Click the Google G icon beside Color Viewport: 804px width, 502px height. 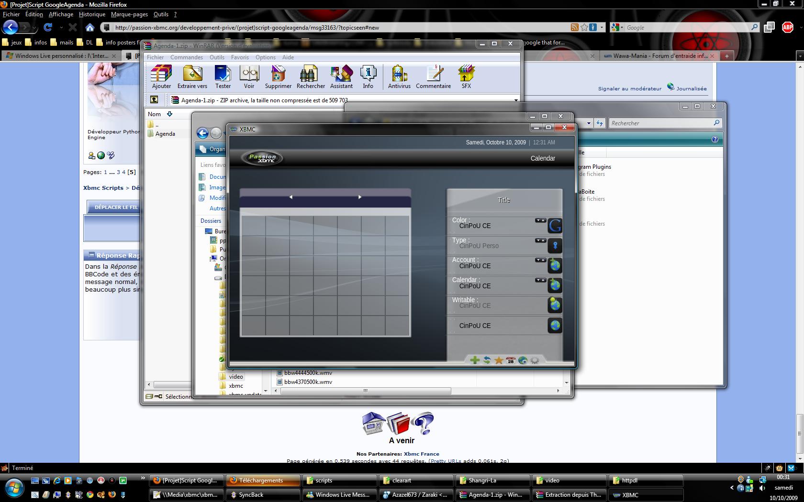pos(555,226)
